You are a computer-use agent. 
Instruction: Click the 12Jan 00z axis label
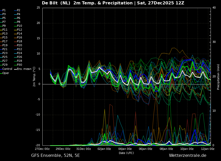coord(207,149)
